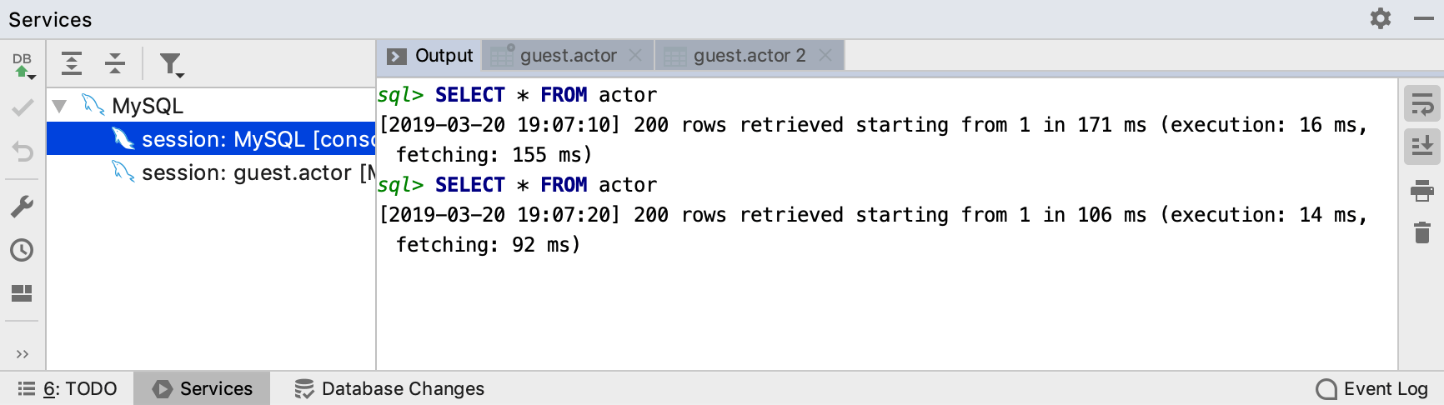
Task: Open the Services gear settings
Action: pyautogui.click(x=1381, y=18)
